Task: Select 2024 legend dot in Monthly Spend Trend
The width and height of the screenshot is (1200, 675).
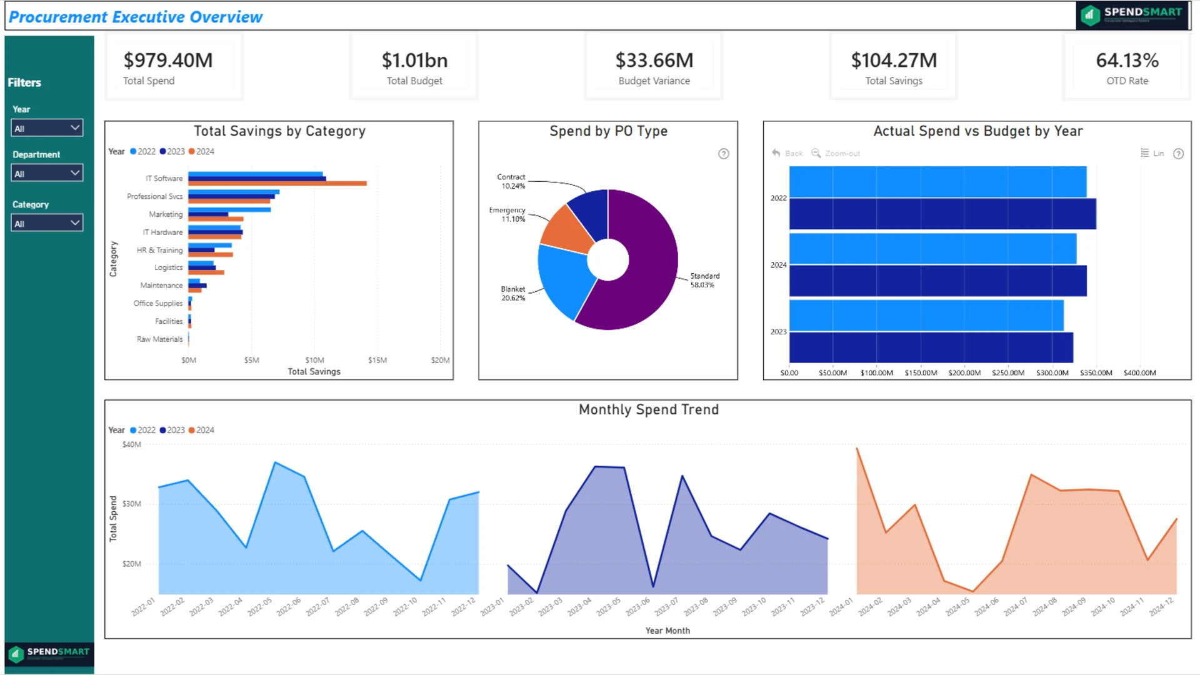Action: [x=192, y=430]
